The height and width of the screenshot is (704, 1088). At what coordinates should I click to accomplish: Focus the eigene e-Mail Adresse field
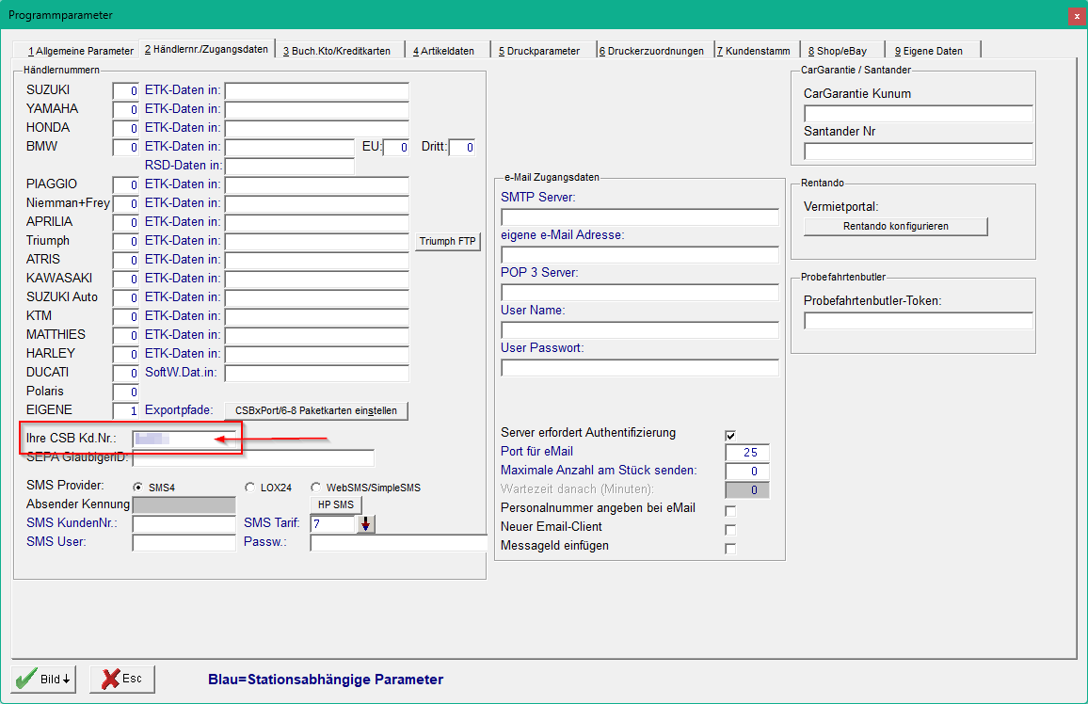click(x=640, y=254)
